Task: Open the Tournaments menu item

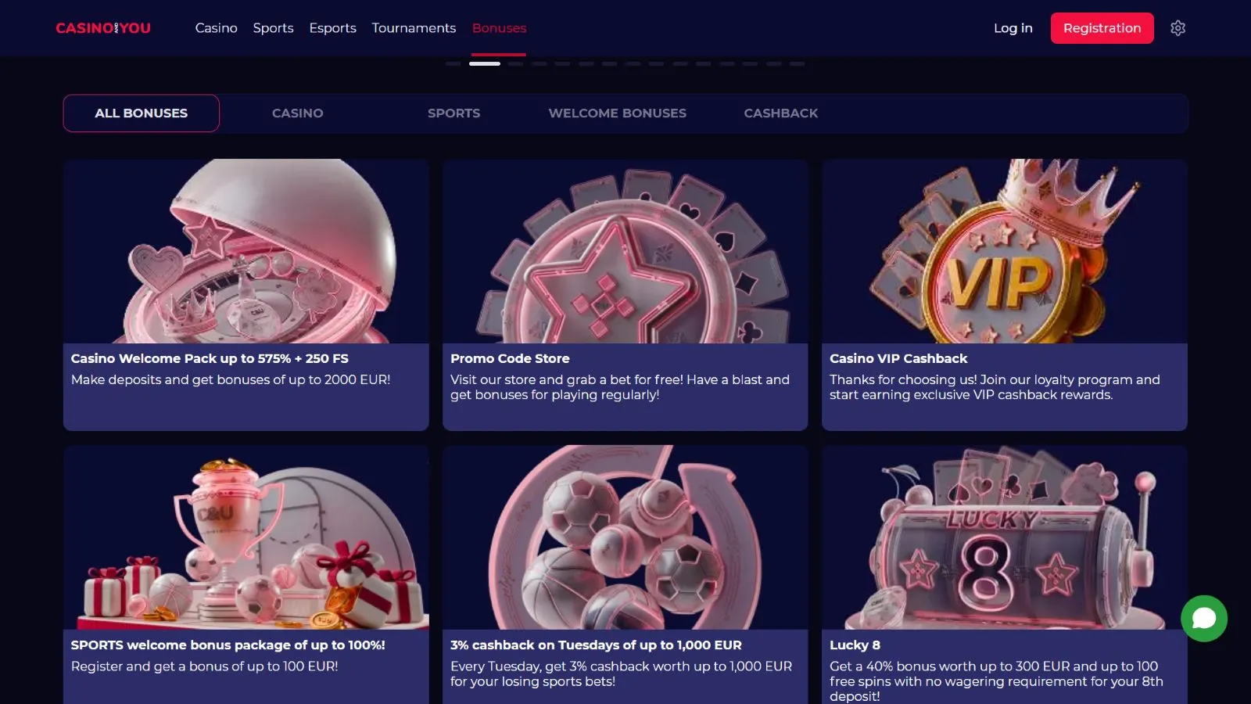Action: (x=414, y=28)
